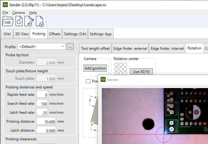Image resolution: width=208 pixels, height=144 pixels.
Task: Open the Camera menu
Action: pyautogui.click(x=19, y=13)
